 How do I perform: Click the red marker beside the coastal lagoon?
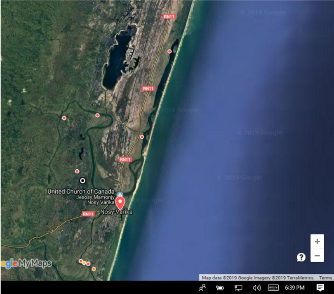pyautogui.click(x=169, y=51)
